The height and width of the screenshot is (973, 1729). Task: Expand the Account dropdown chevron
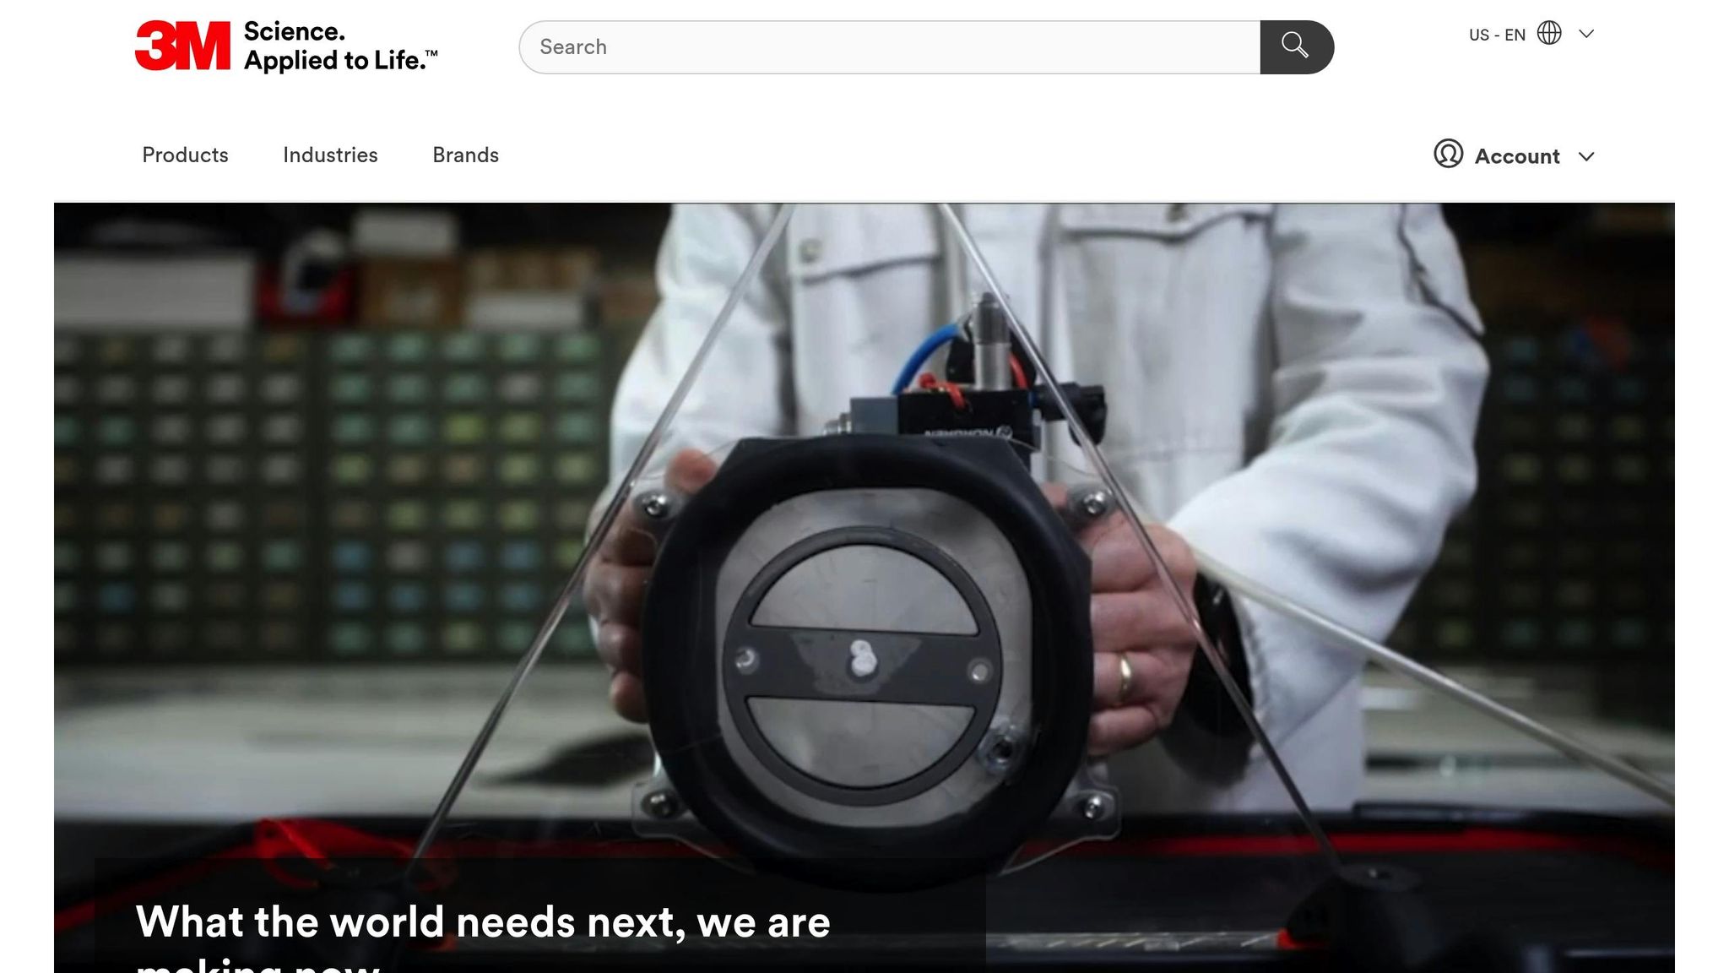point(1586,156)
